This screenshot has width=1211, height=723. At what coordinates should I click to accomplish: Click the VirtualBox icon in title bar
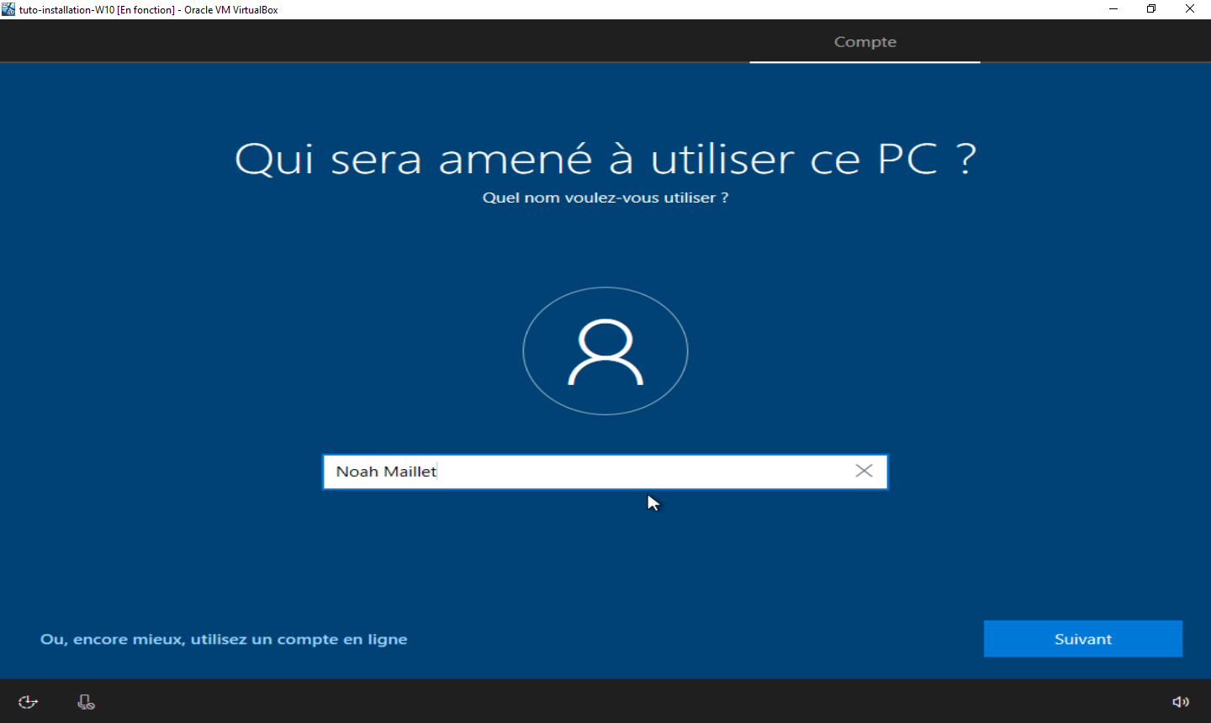coord(8,9)
